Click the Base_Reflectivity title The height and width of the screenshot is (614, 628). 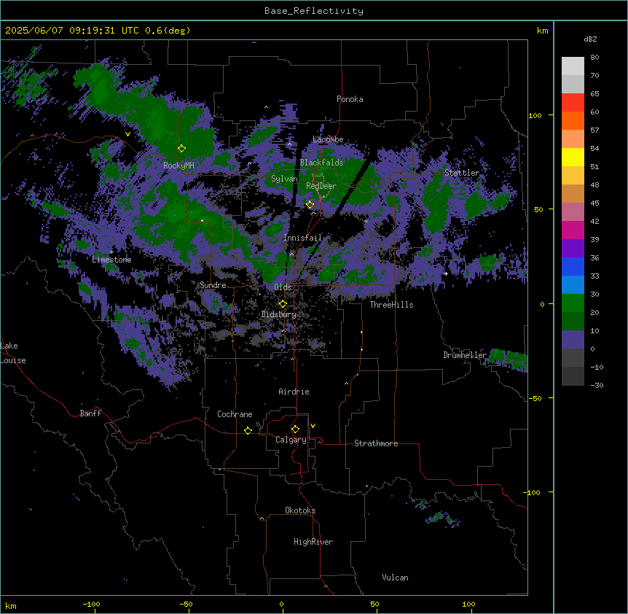click(314, 11)
